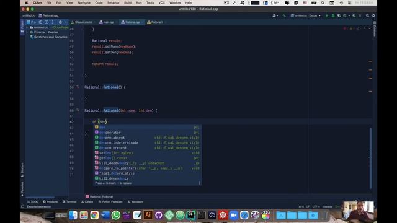Open IDE settings gear at top right
397x223 pixels.
373,15
